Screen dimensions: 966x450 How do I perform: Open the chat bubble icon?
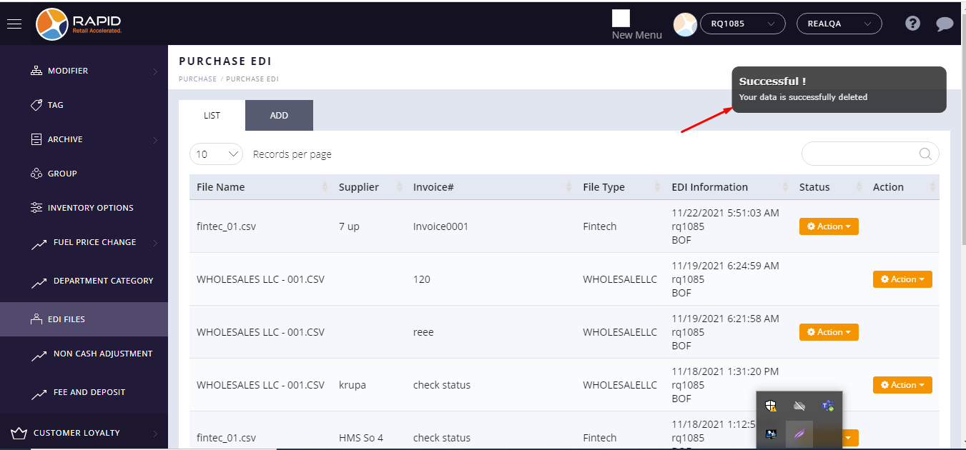945,24
